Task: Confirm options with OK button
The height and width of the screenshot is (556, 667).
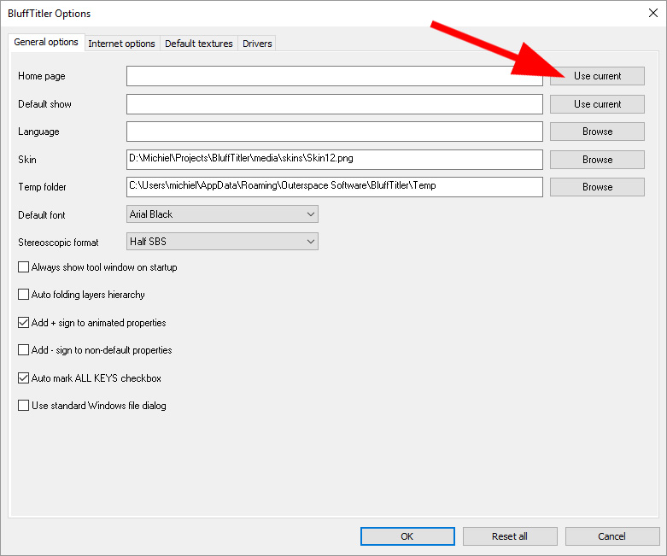Action: tap(407, 536)
